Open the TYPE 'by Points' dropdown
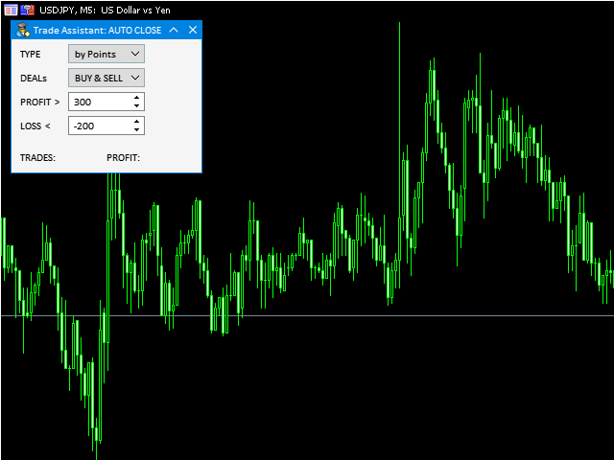The height and width of the screenshot is (460, 614). tap(106, 55)
